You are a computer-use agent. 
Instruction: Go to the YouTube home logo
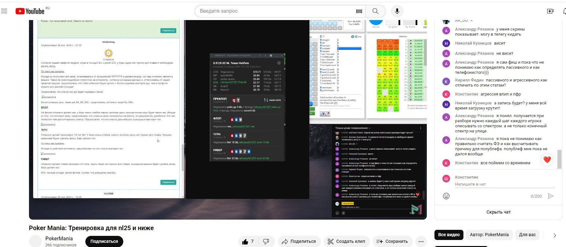tap(30, 11)
